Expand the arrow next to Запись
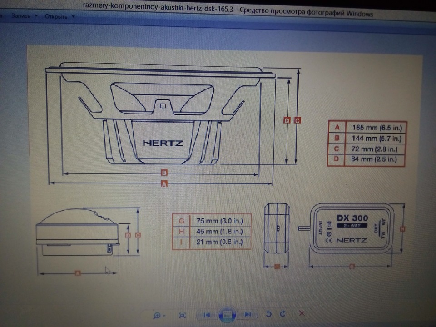Screen dimensions: 436x327 click(36, 16)
